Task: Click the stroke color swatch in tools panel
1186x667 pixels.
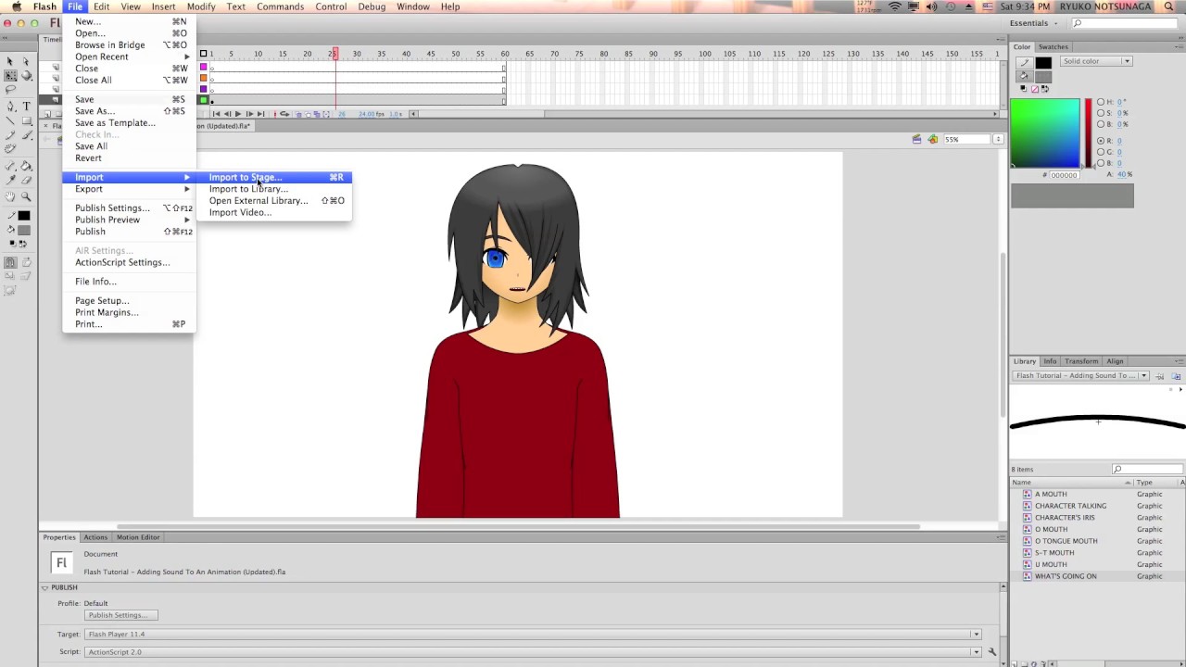Action: 24,215
